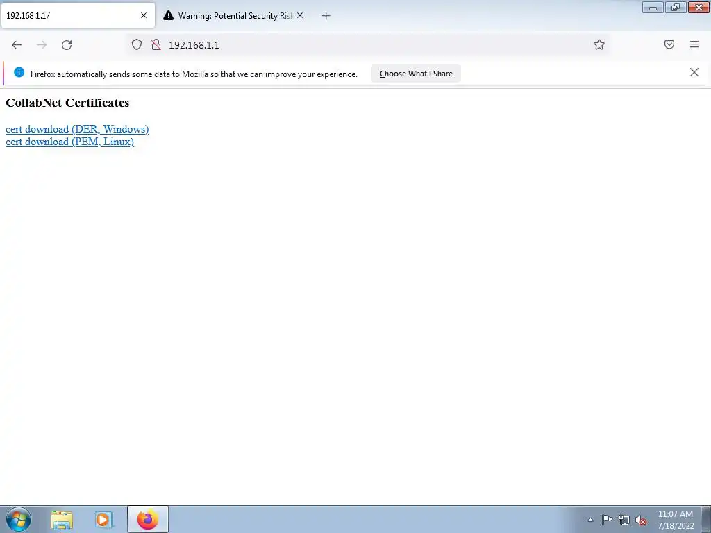Viewport: 711px width, 533px height.
Task: Close the Warning: Potential Security Risk tab
Action: [x=300, y=15]
